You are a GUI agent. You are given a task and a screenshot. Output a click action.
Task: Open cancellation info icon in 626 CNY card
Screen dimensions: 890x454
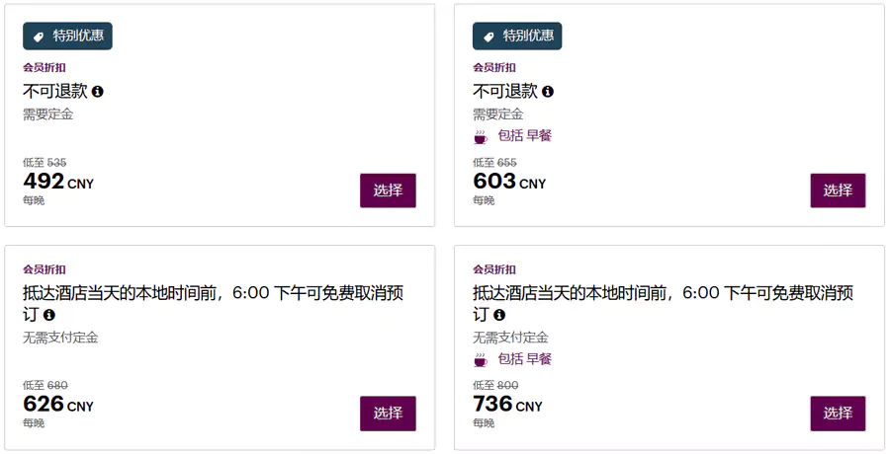pos(49,315)
